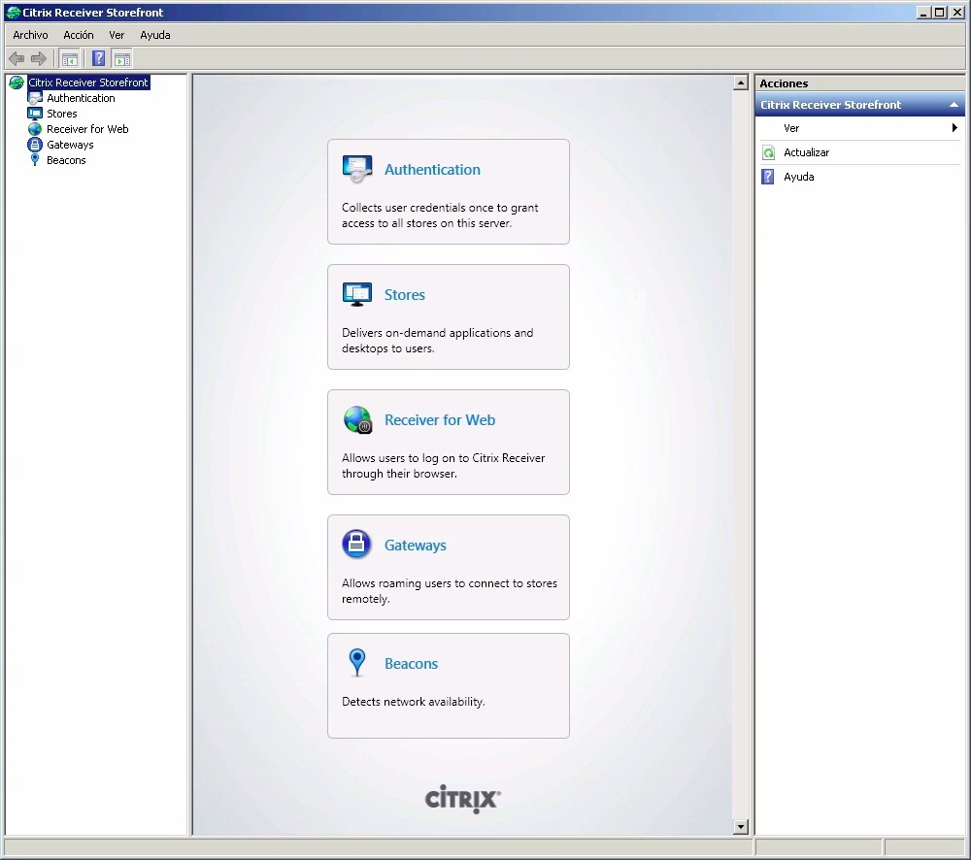Screen dimensions: 971x860
Task: Click the Authentication card icon in center pane
Action: tap(357, 169)
